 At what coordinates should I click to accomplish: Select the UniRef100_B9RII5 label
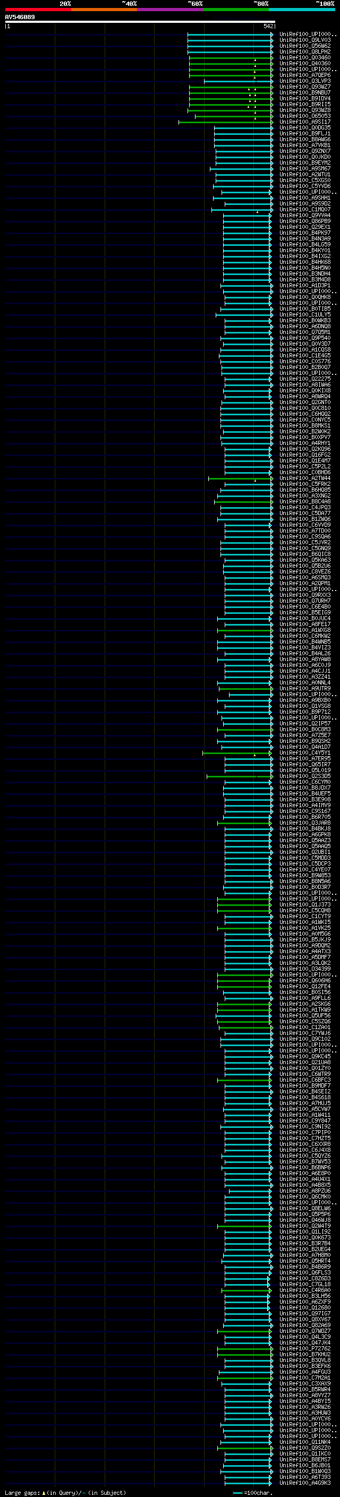304,105
